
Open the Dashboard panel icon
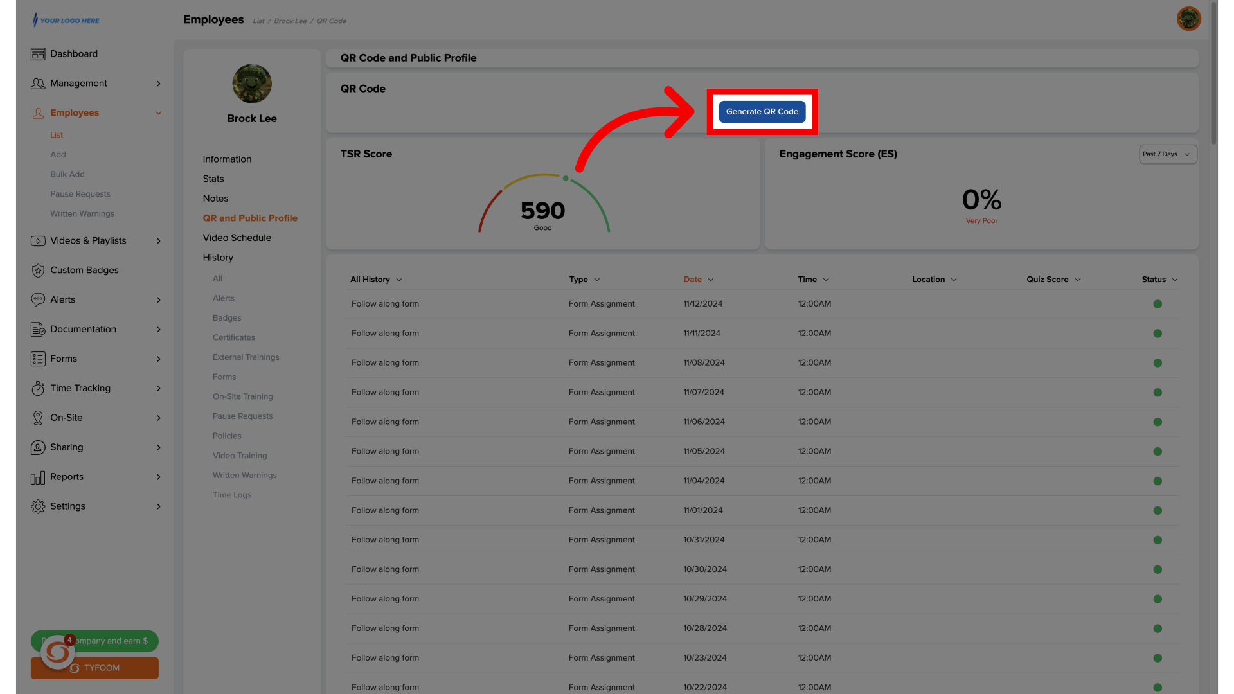[39, 54]
